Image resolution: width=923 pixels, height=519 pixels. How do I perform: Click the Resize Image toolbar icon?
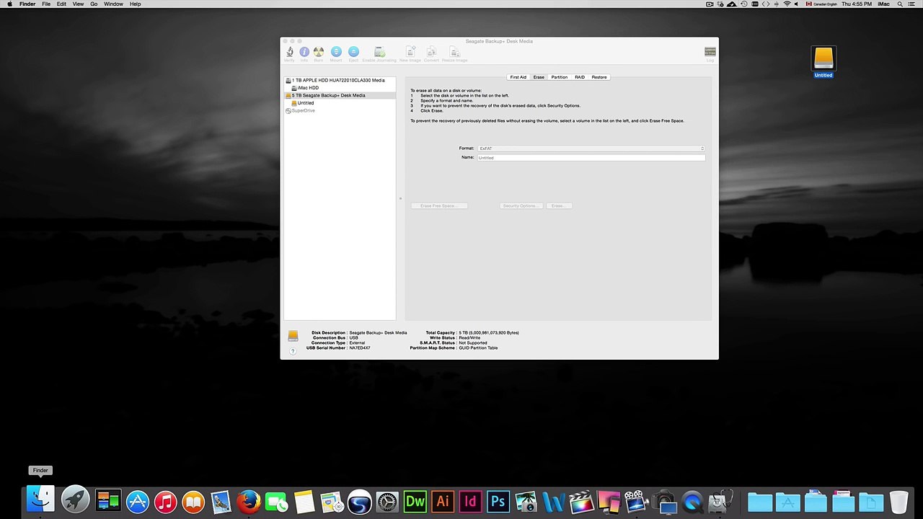pos(454,52)
